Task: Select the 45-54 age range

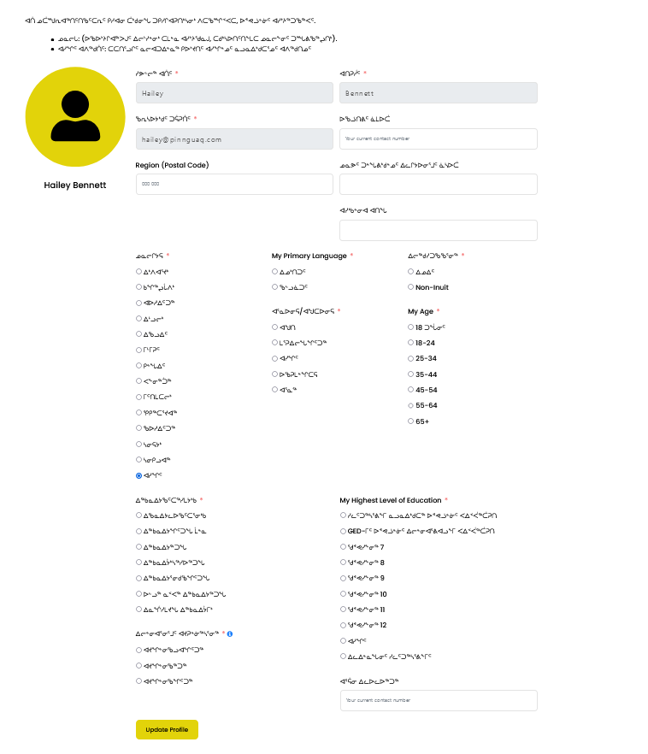Action: [411, 390]
